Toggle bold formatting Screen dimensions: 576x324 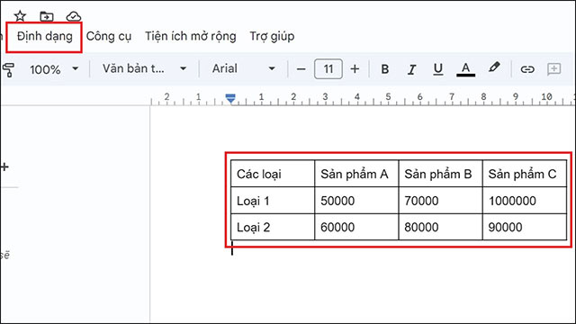385,69
